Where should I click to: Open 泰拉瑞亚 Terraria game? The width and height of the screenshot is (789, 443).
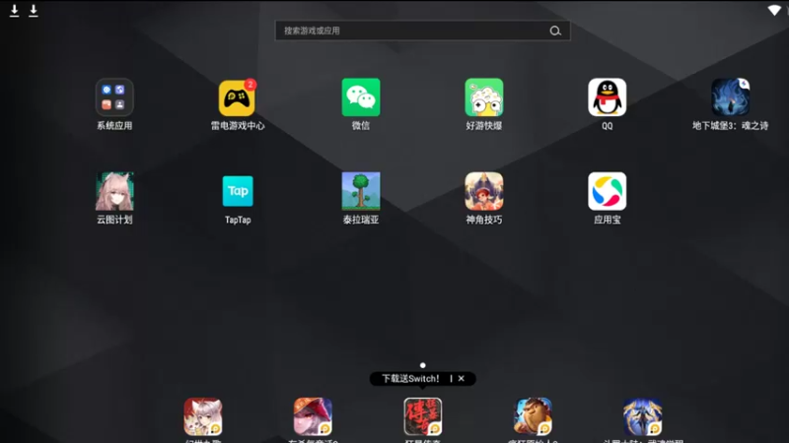tap(361, 191)
